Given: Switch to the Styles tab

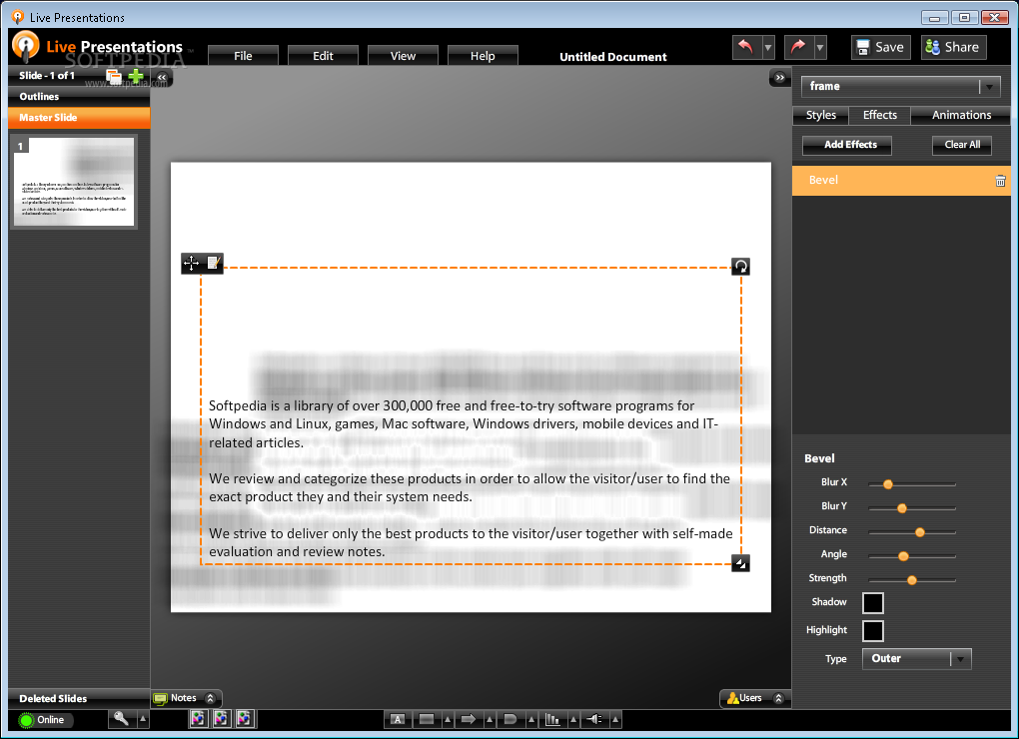Looking at the screenshot, I should [821, 115].
